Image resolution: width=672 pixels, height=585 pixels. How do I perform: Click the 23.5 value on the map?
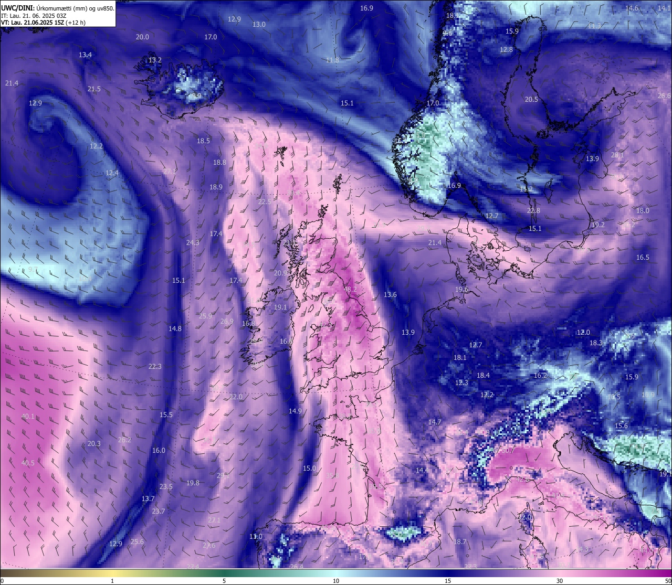click(166, 486)
